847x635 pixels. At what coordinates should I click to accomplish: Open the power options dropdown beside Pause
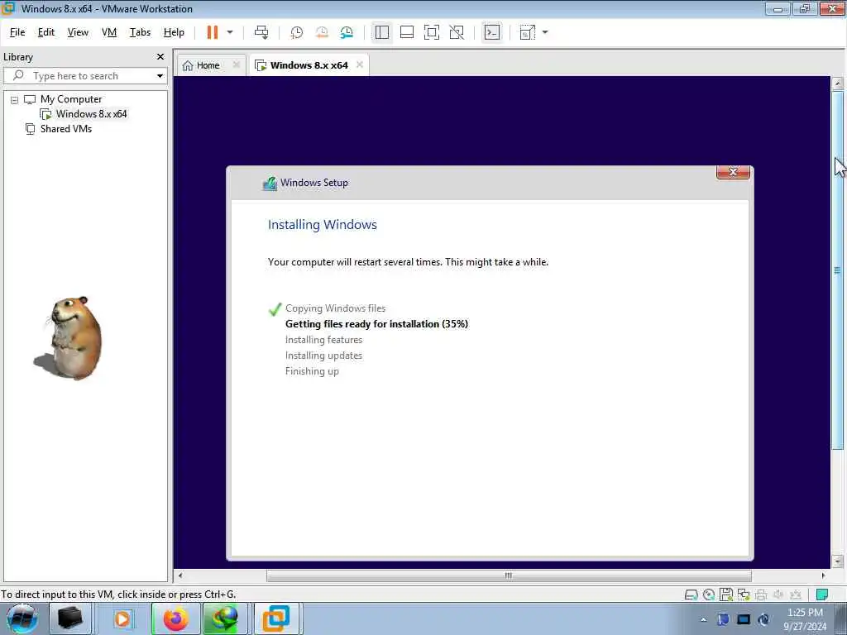click(x=230, y=32)
